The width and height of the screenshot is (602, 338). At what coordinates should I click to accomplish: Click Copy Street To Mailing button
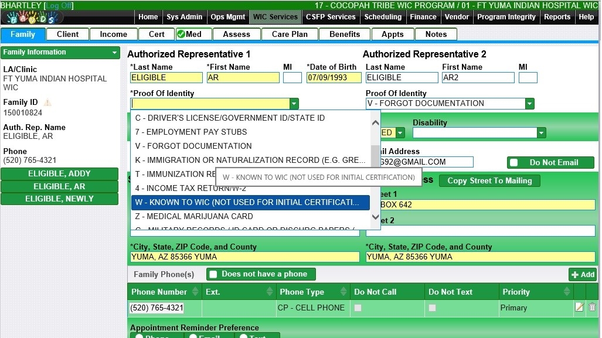coord(489,180)
